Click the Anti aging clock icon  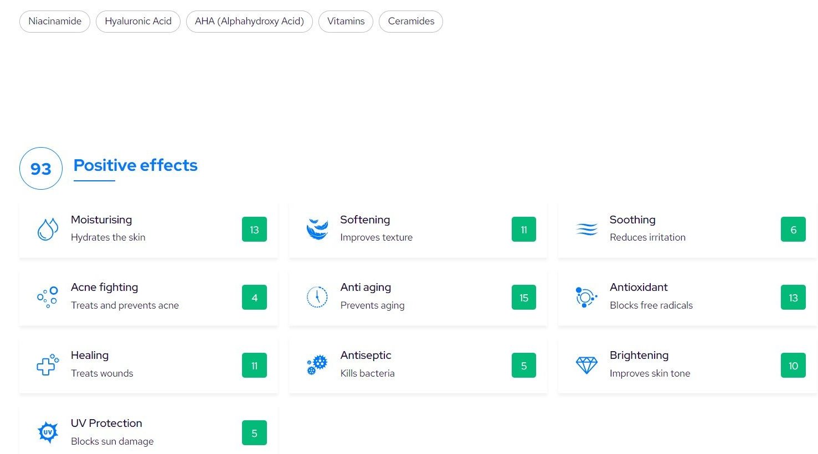tap(317, 297)
